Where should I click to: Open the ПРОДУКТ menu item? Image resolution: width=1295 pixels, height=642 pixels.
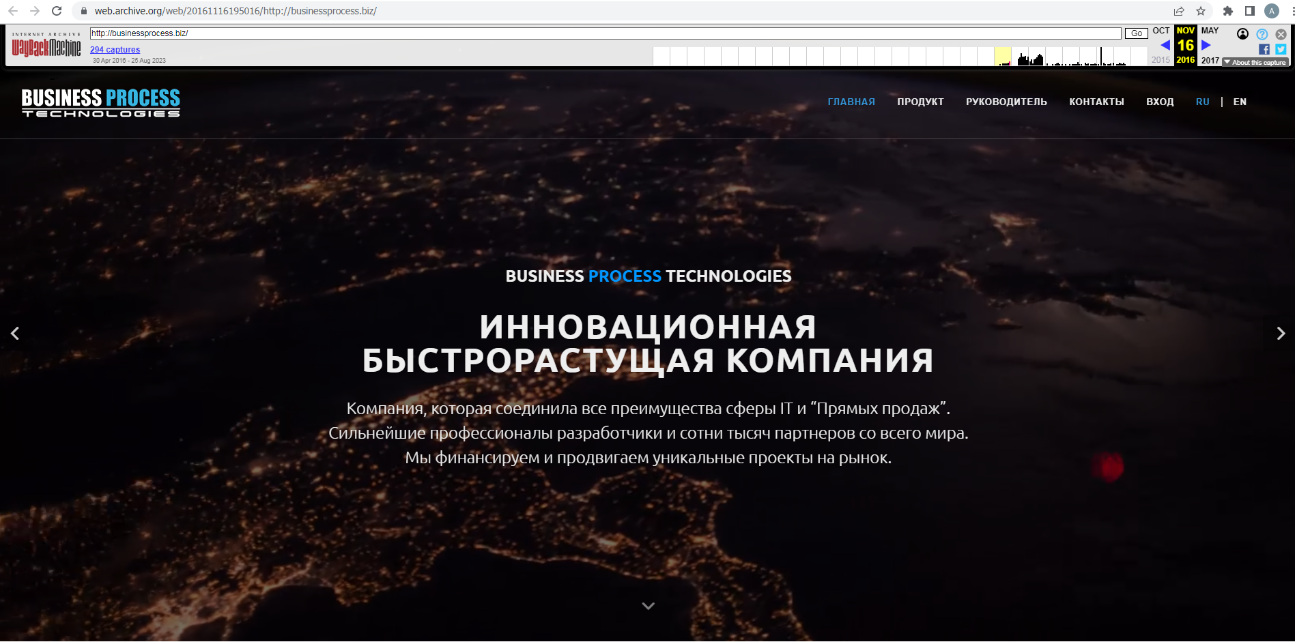pos(920,102)
